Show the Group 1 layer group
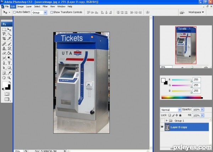Viewport: 213px width, 152px height. pos(162,120)
